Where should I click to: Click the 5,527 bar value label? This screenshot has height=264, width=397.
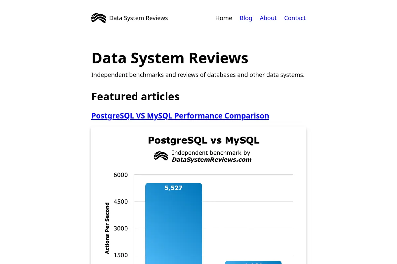(x=174, y=188)
